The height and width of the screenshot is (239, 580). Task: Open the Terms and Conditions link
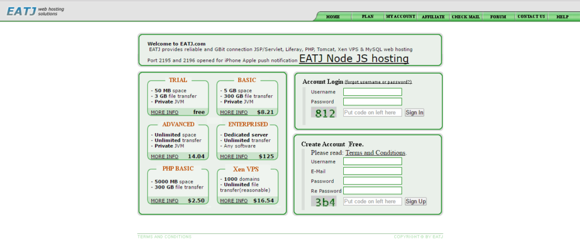375,153
